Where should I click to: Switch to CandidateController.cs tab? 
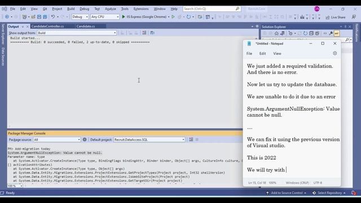(47, 27)
